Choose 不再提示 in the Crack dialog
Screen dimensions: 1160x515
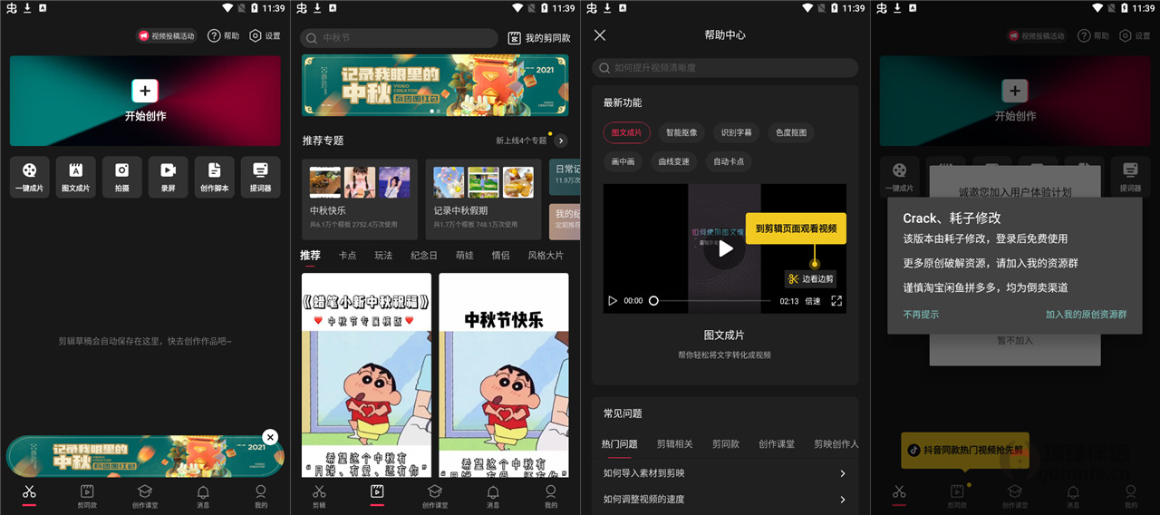[x=921, y=315]
